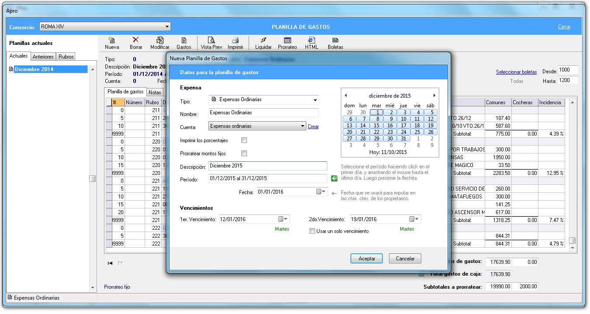The image size is (590, 314).
Task: Click the Crear link
Action: pyautogui.click(x=313, y=126)
